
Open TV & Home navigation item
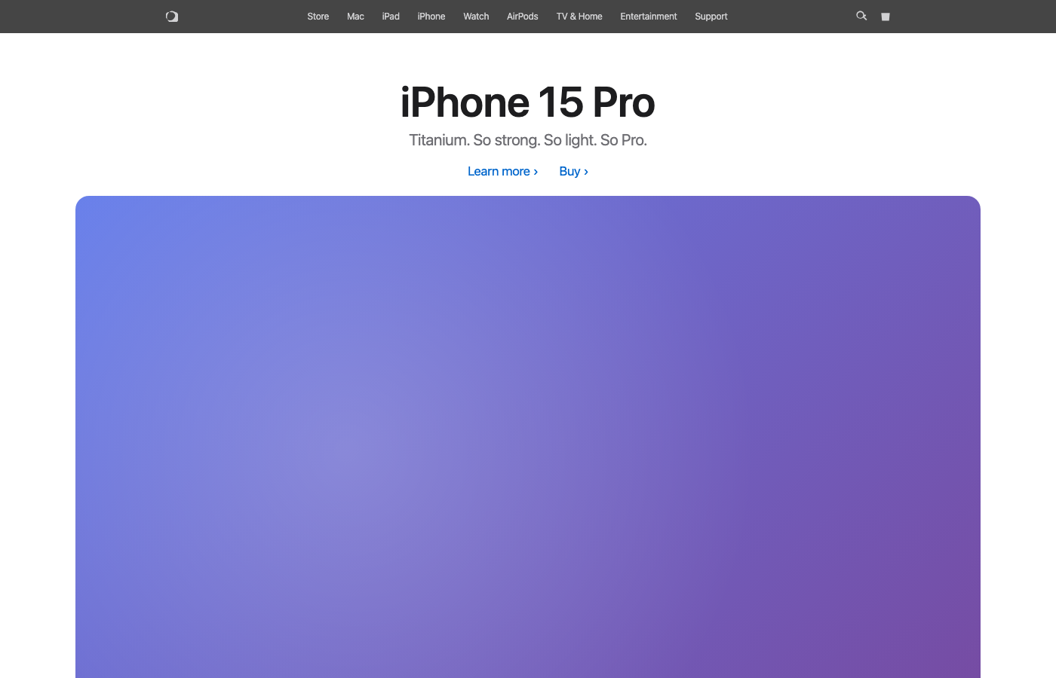click(579, 17)
